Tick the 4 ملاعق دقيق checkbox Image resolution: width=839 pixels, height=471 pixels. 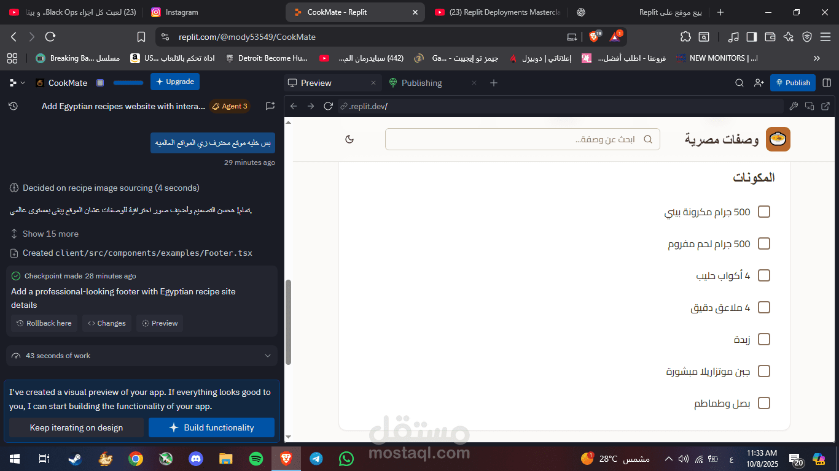[x=764, y=307]
